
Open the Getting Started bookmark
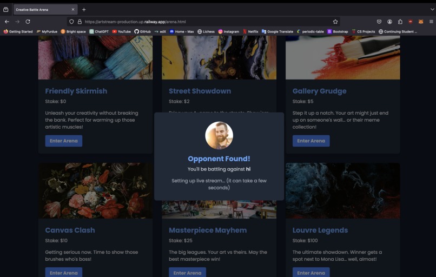[x=18, y=32]
